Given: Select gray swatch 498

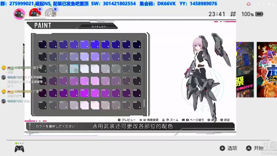Looking at the screenshot, I should pos(126,105).
